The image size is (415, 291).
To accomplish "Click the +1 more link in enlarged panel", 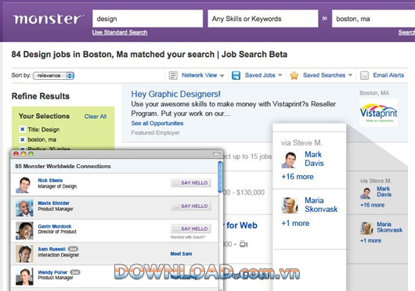I will click(295, 224).
